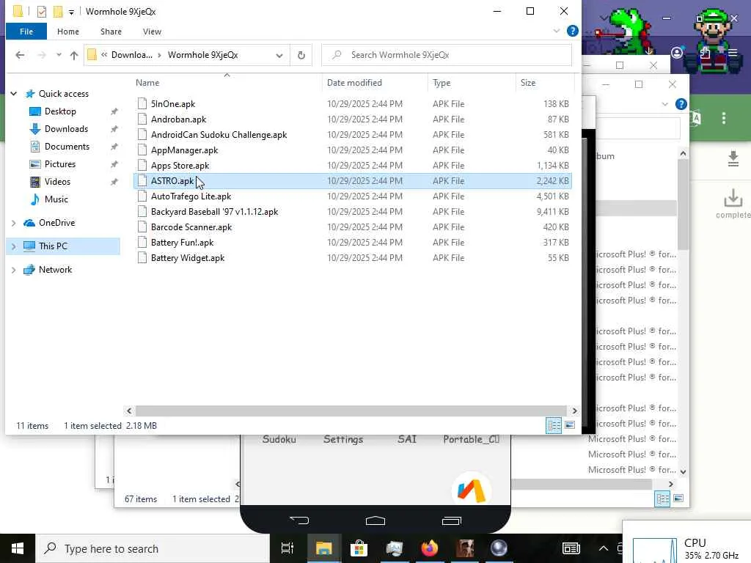Open the Share ribbon tab
This screenshot has width=751, height=563.
coord(111,32)
